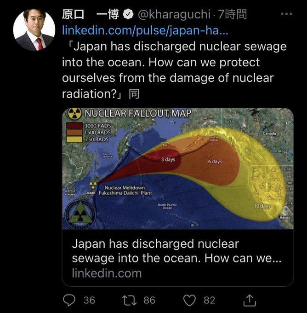Click the 86 retweets count
Screen dimensions: 307x313
tap(149, 301)
